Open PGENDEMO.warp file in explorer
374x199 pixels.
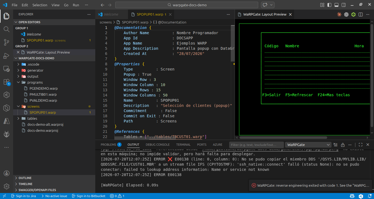[44, 88]
